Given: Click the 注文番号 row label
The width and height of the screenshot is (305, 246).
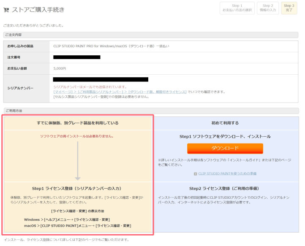Looking at the screenshot, I should click(x=14, y=57).
